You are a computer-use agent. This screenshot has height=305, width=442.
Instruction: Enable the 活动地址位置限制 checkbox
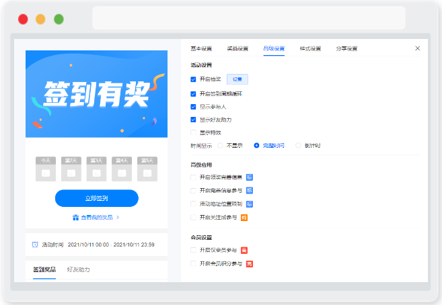pos(193,204)
